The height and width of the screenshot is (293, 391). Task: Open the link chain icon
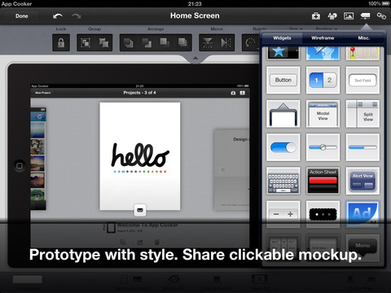381,16
